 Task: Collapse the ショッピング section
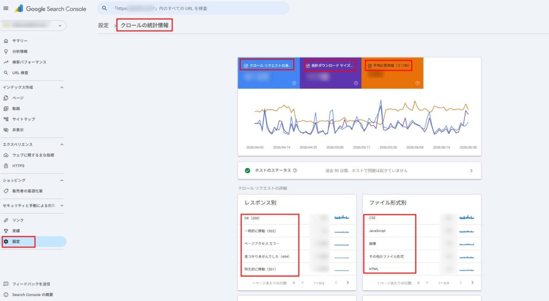click(x=62, y=181)
